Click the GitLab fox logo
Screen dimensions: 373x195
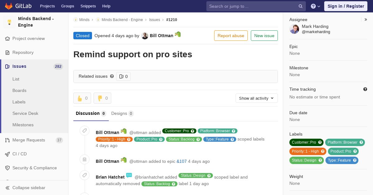pos(8,6)
